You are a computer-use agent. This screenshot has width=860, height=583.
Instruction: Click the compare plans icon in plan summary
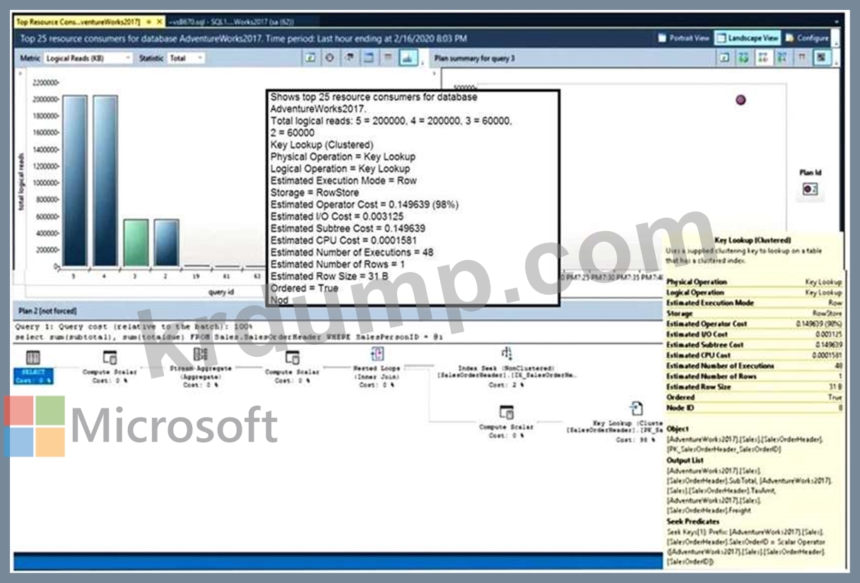coord(782,59)
